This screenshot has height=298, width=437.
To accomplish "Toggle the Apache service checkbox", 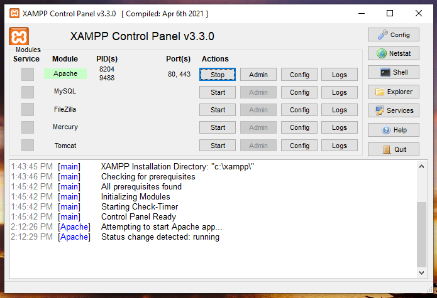I will pos(28,74).
